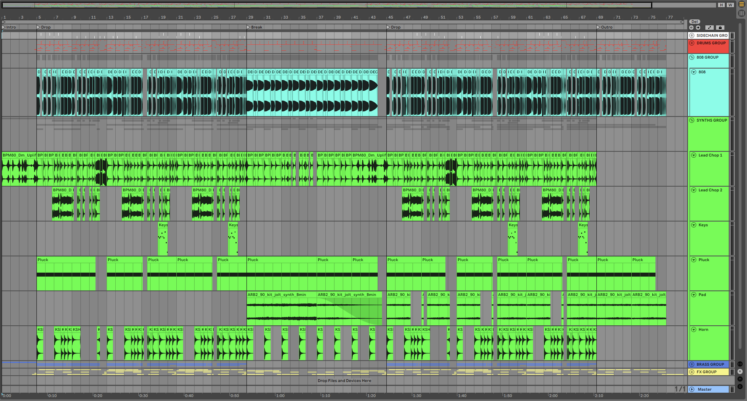Collapse the Pad track arrow
The width and height of the screenshot is (747, 401).
point(694,295)
